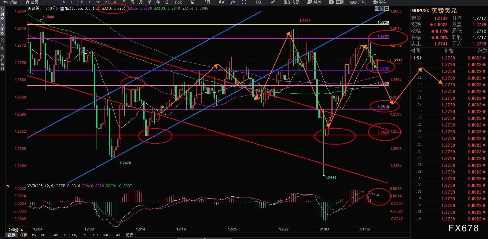Image resolution: width=488 pixels, height=239 pixels.
Task: Select the 指标 indicators tab
Action: (x=12, y=235)
